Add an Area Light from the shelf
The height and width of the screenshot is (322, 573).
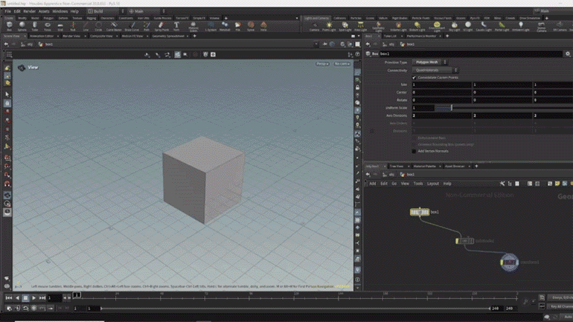coord(360,26)
